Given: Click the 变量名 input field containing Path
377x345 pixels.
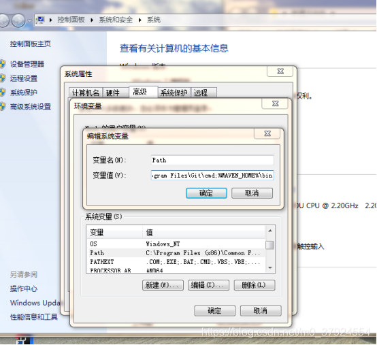Looking at the screenshot, I should pyautogui.click(x=212, y=160).
